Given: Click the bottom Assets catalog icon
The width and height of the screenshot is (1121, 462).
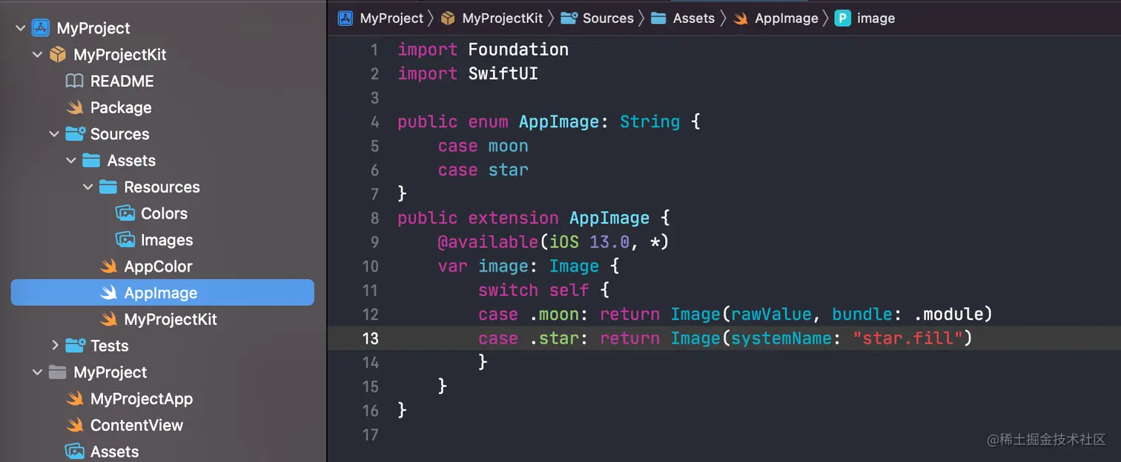Looking at the screenshot, I should (x=74, y=451).
